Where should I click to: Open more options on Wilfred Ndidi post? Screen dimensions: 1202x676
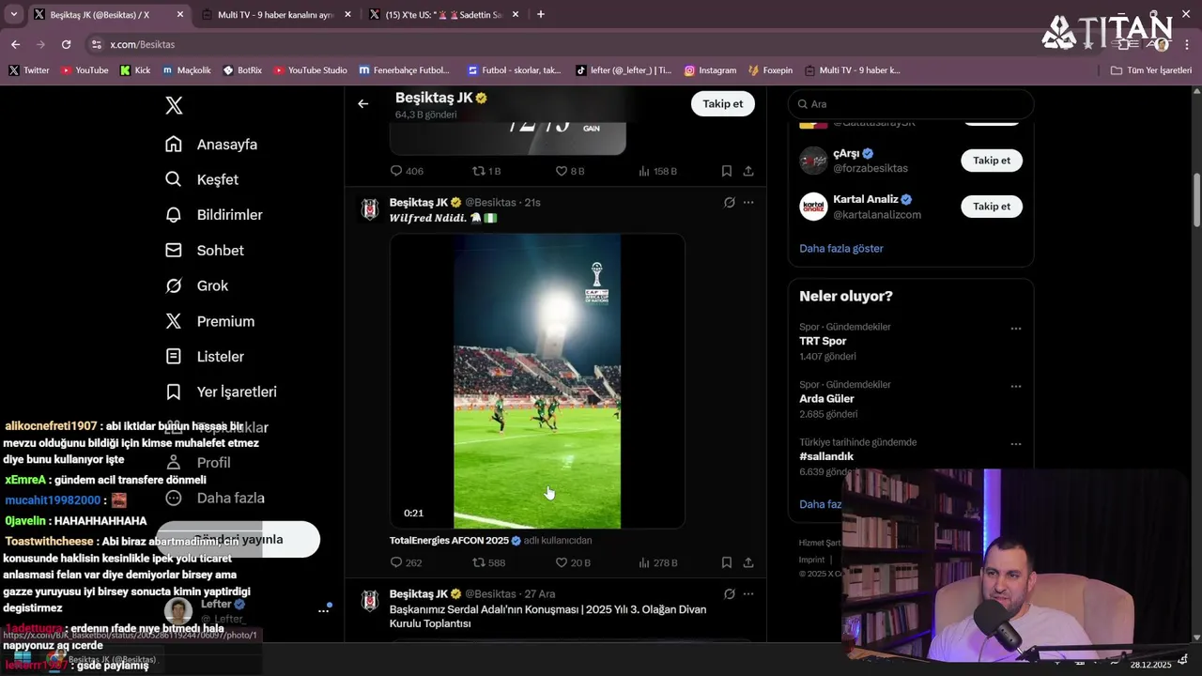point(748,202)
